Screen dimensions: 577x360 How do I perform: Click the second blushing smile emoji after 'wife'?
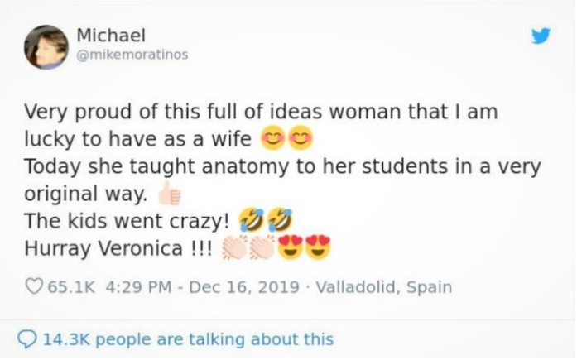pyautogui.click(x=300, y=137)
